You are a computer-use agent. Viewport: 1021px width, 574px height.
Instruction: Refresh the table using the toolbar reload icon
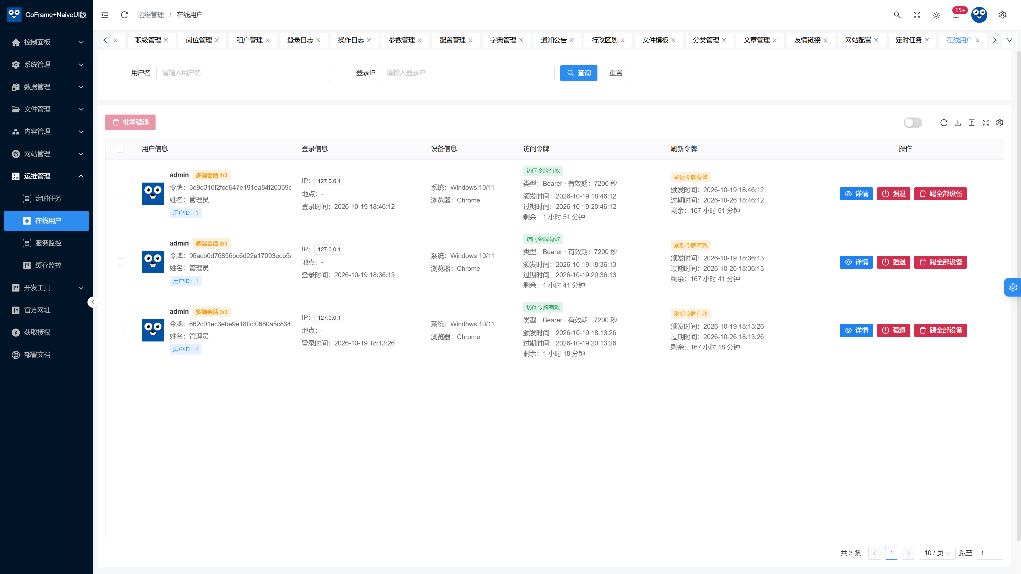coord(944,123)
